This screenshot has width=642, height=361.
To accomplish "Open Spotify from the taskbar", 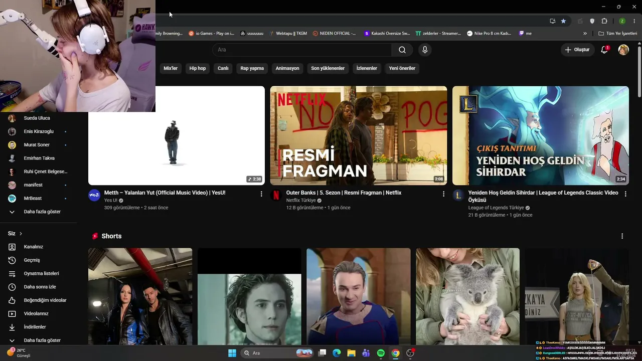I will click(381, 353).
